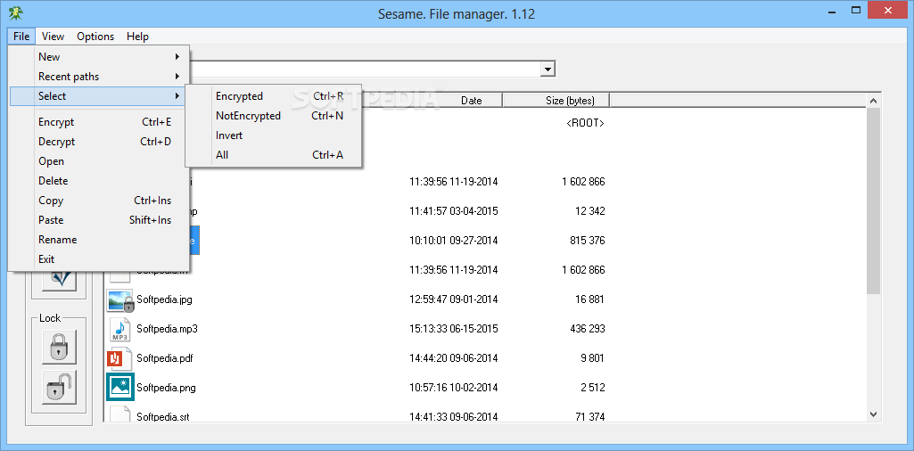Click the scrollbar up arrow
The width and height of the screenshot is (914, 451).
(873, 102)
